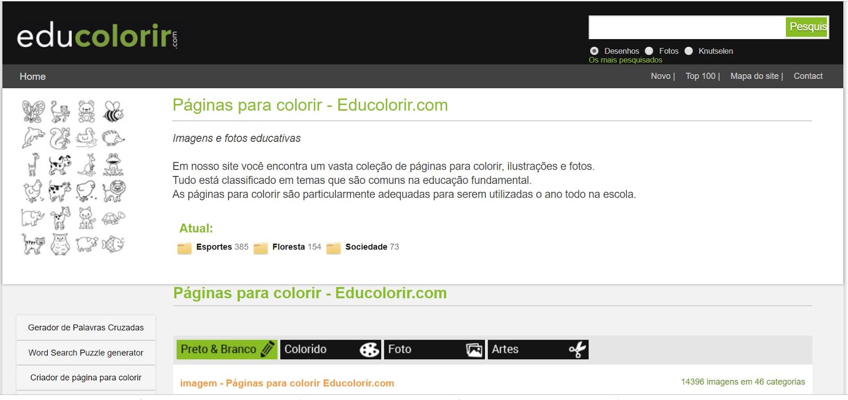Screen dimensions: 848x400
Task: Click the bee drawing
Action: (x=113, y=112)
